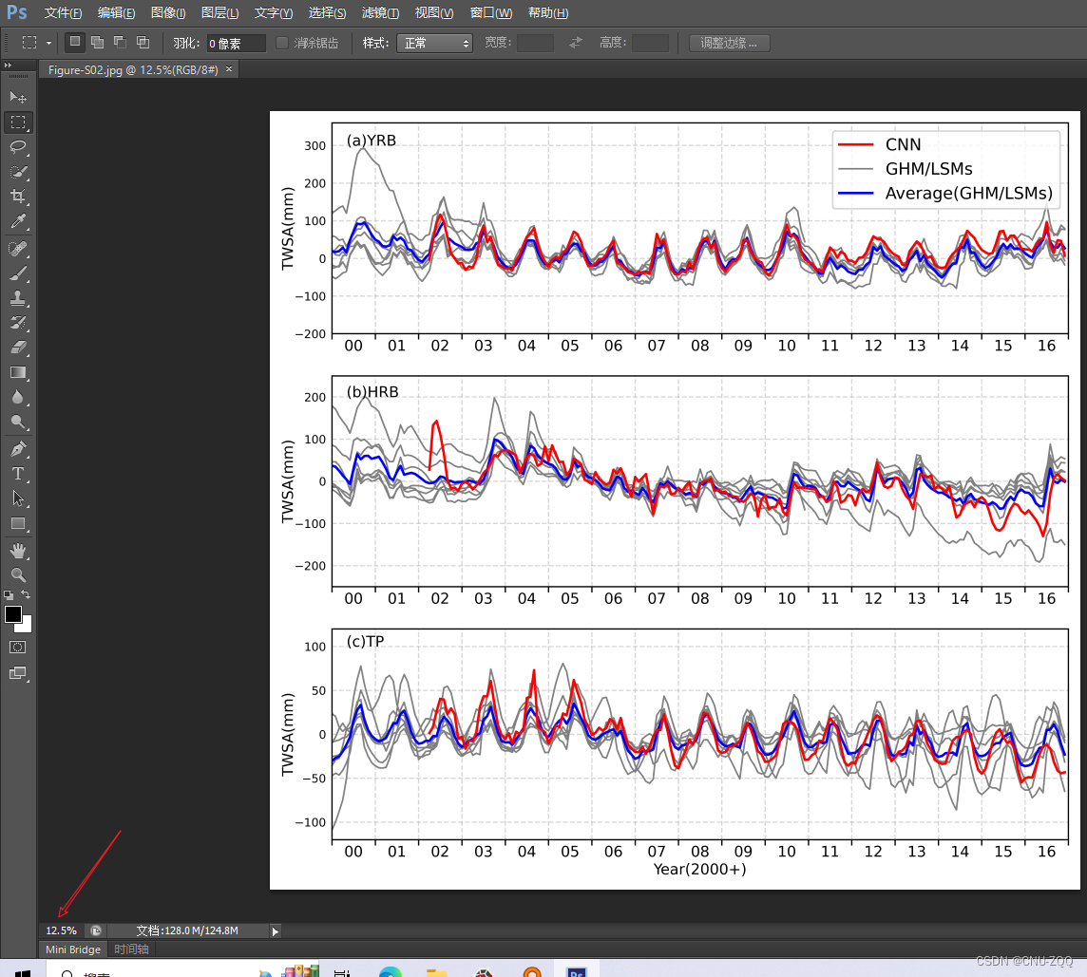Select the History Brush tool

[x=18, y=323]
